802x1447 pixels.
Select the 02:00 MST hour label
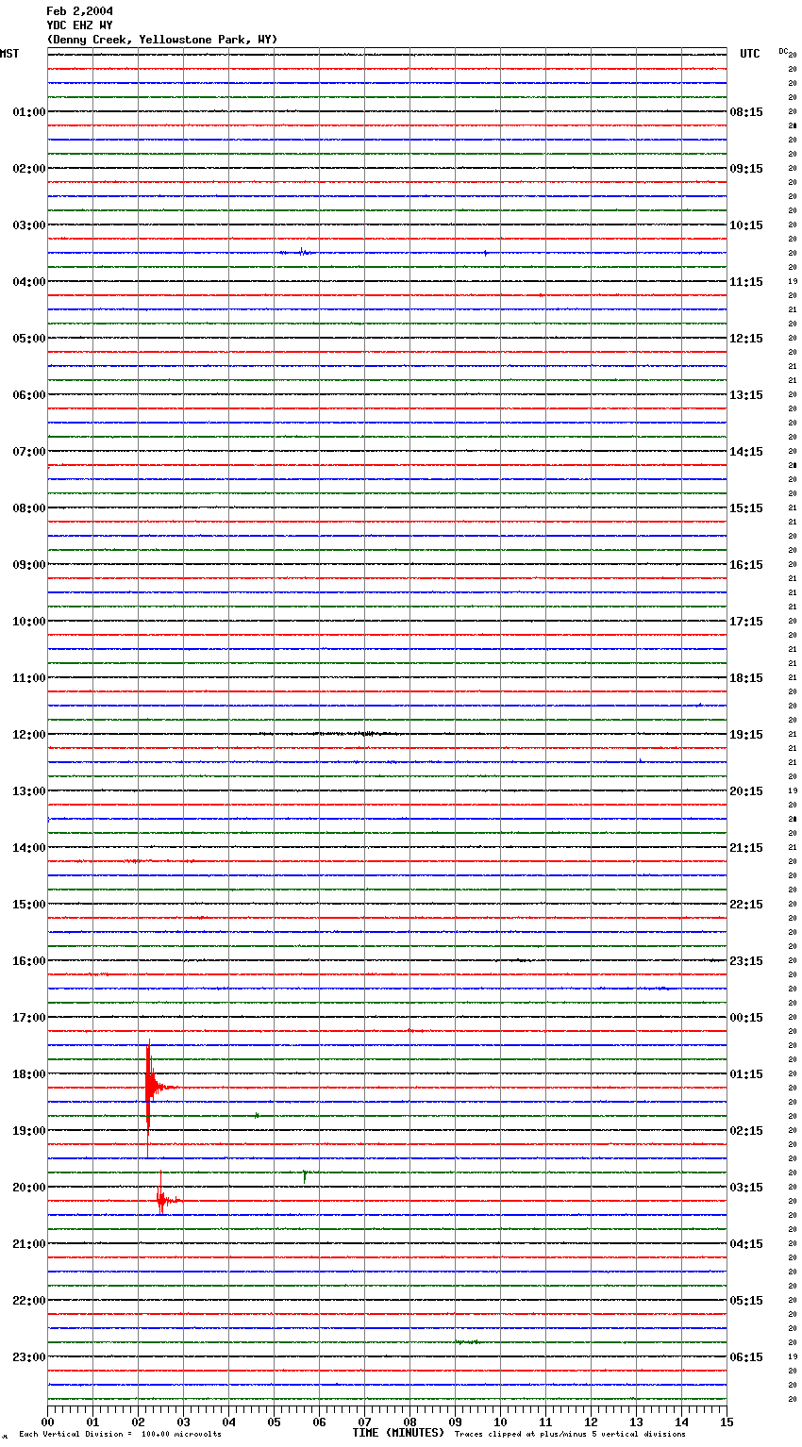coord(28,169)
